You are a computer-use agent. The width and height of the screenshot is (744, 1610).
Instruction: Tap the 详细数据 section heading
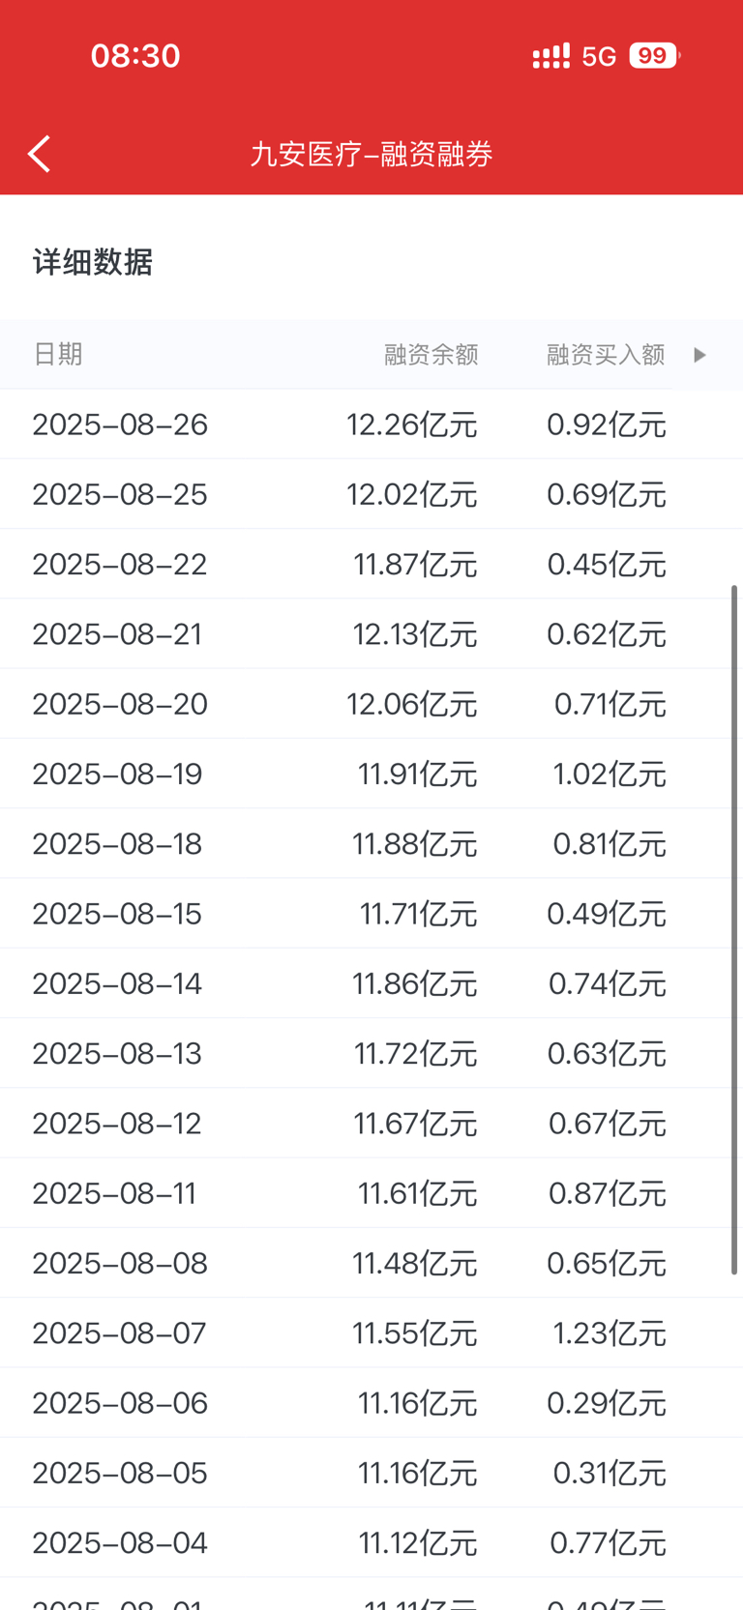pos(93,262)
